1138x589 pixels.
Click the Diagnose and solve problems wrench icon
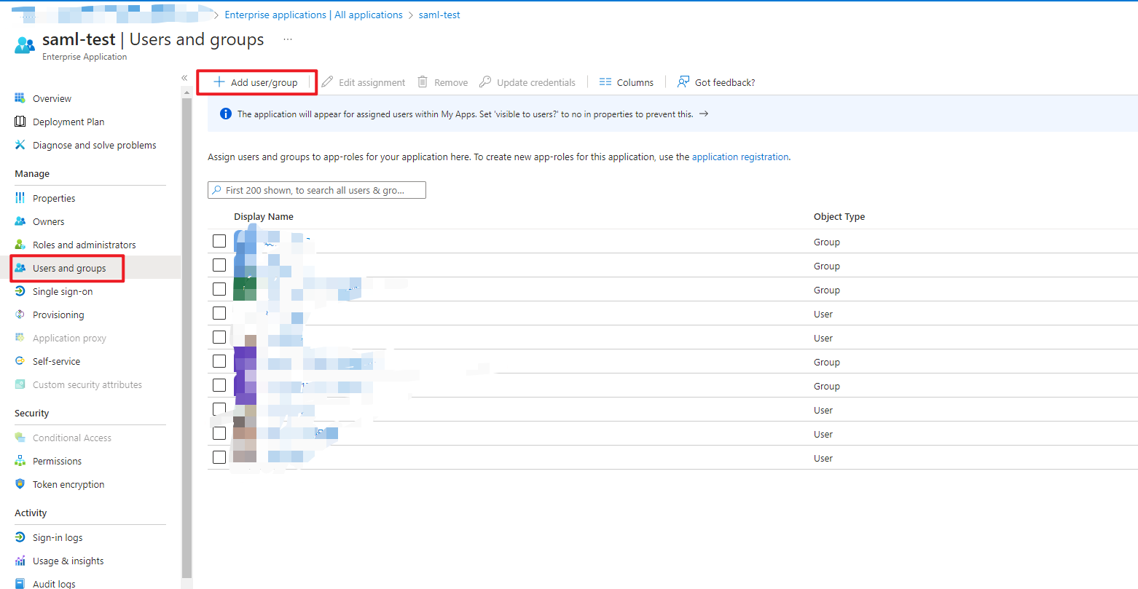point(20,145)
